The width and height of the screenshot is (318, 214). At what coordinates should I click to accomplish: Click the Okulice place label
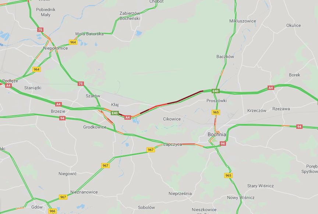(293, 25)
